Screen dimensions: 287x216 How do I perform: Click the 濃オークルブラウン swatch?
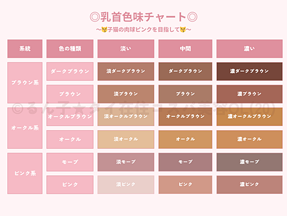(x=249, y=116)
